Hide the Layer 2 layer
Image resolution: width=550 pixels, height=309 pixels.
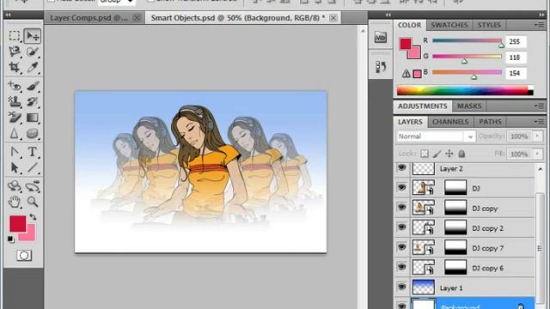401,168
